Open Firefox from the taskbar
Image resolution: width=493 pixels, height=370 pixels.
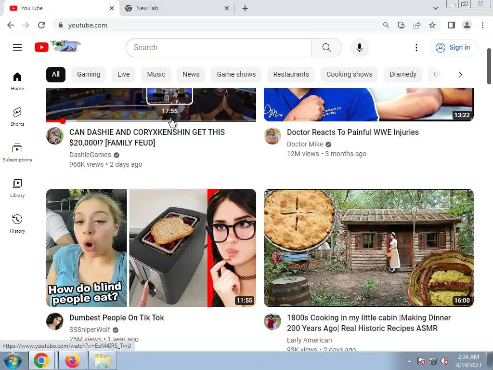pyautogui.click(x=72, y=361)
